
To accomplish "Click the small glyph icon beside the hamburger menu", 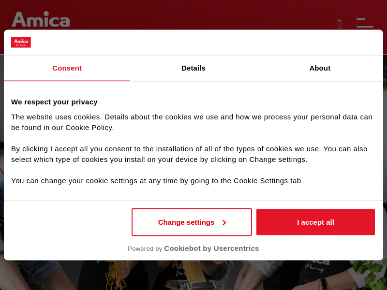I will 340,25.
